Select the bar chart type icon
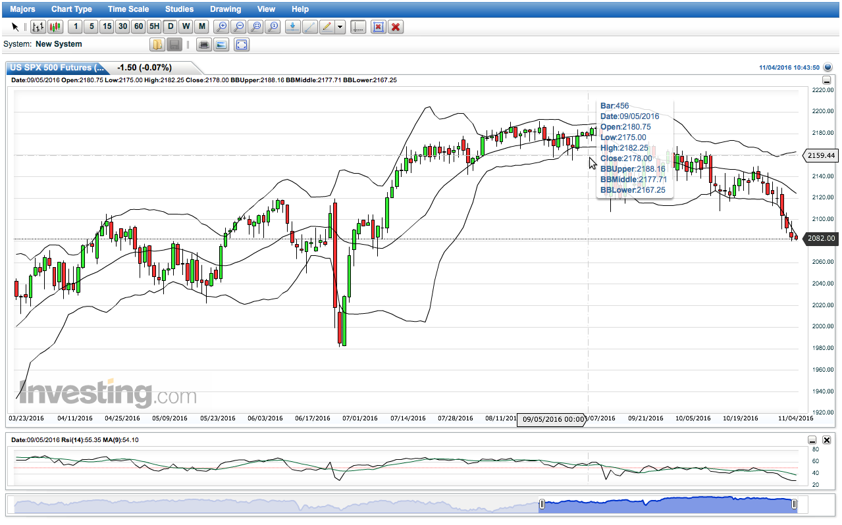Image resolution: width=842 pixels, height=525 pixels. point(38,27)
